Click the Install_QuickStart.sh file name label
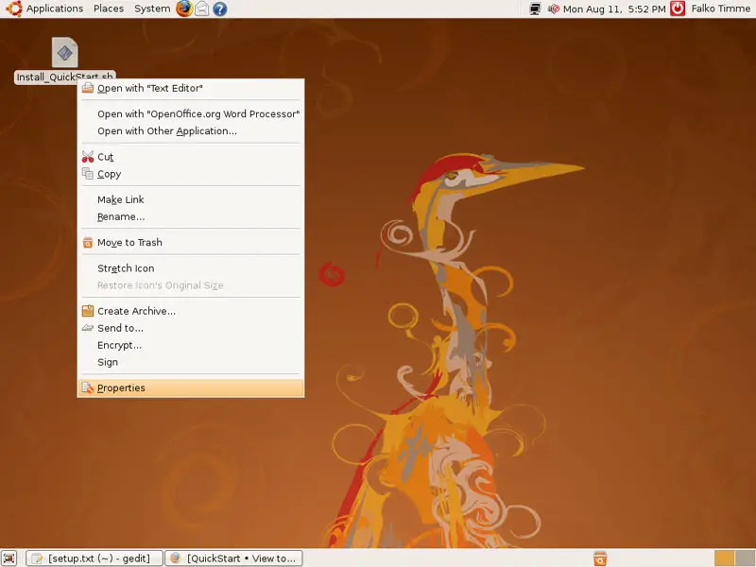The width and height of the screenshot is (756, 567). click(64, 77)
